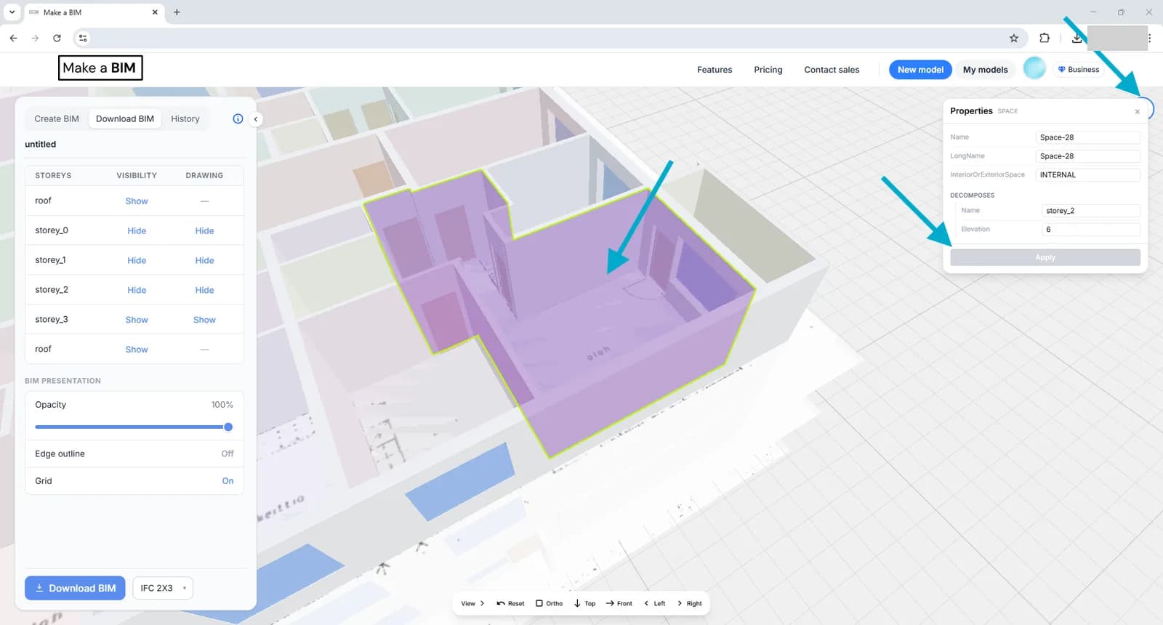The height and width of the screenshot is (625, 1163).
Task: Open browser extensions puzzle icon
Action: click(1045, 38)
